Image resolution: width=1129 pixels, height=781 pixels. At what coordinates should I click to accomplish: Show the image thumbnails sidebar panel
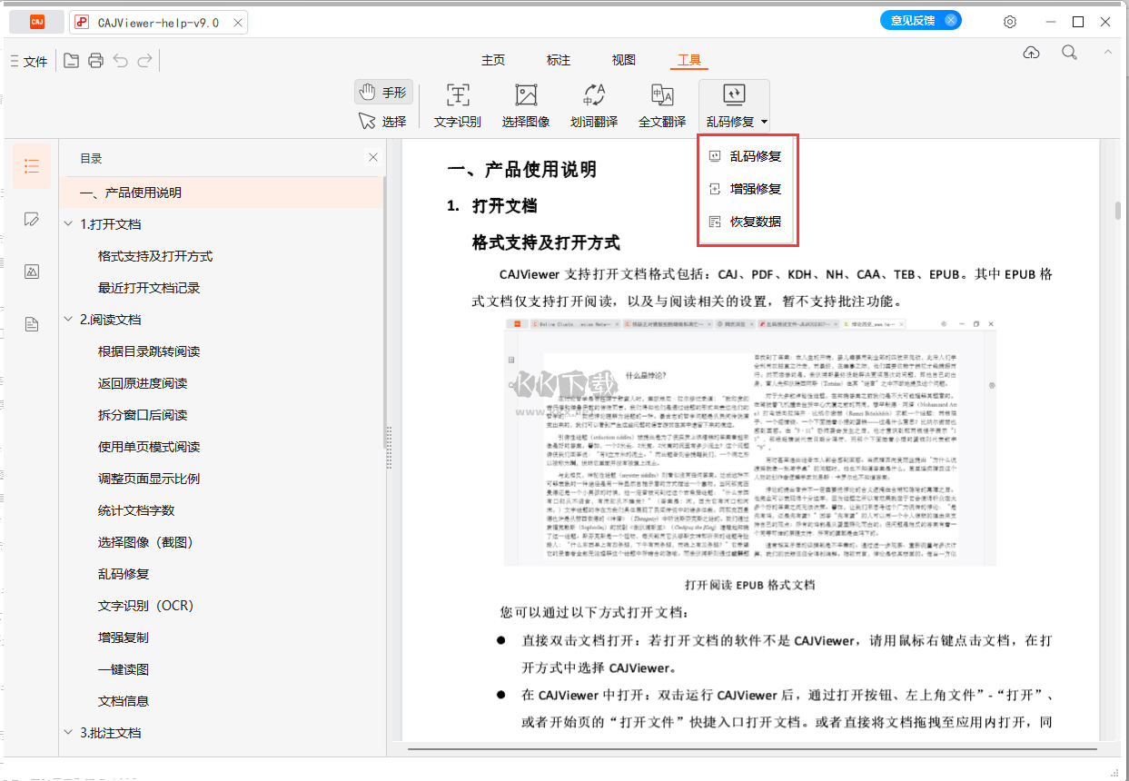click(x=32, y=272)
